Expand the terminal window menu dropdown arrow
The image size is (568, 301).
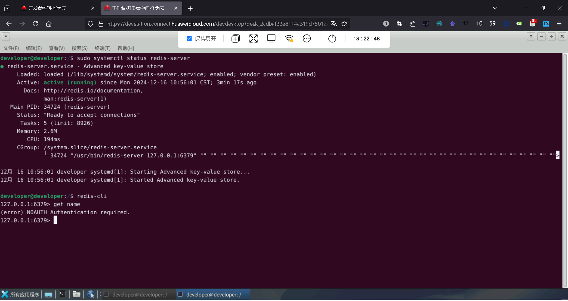6,36
